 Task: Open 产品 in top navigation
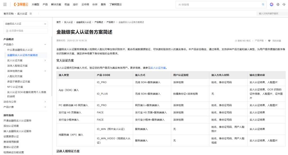tap(45, 5)
